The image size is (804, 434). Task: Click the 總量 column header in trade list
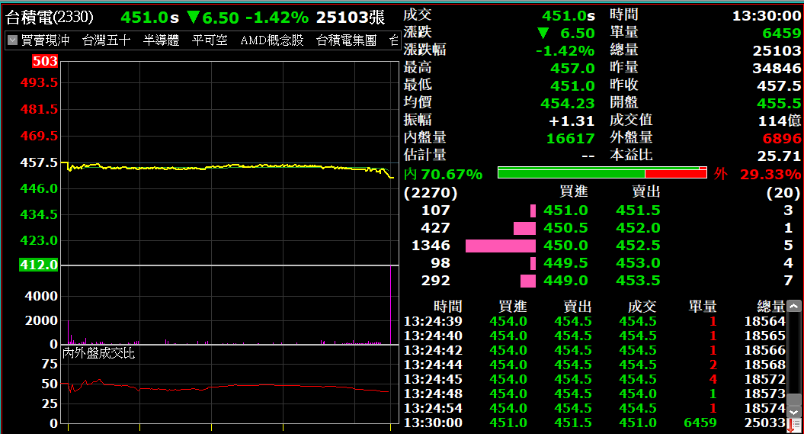tap(770, 307)
